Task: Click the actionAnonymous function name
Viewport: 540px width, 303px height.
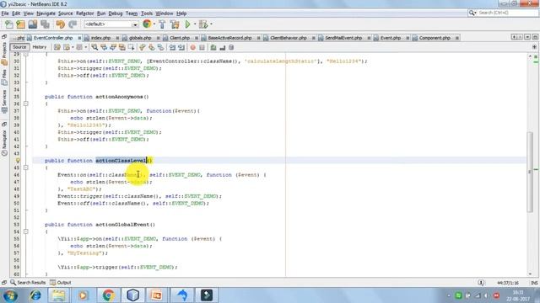Action: click(x=120, y=97)
